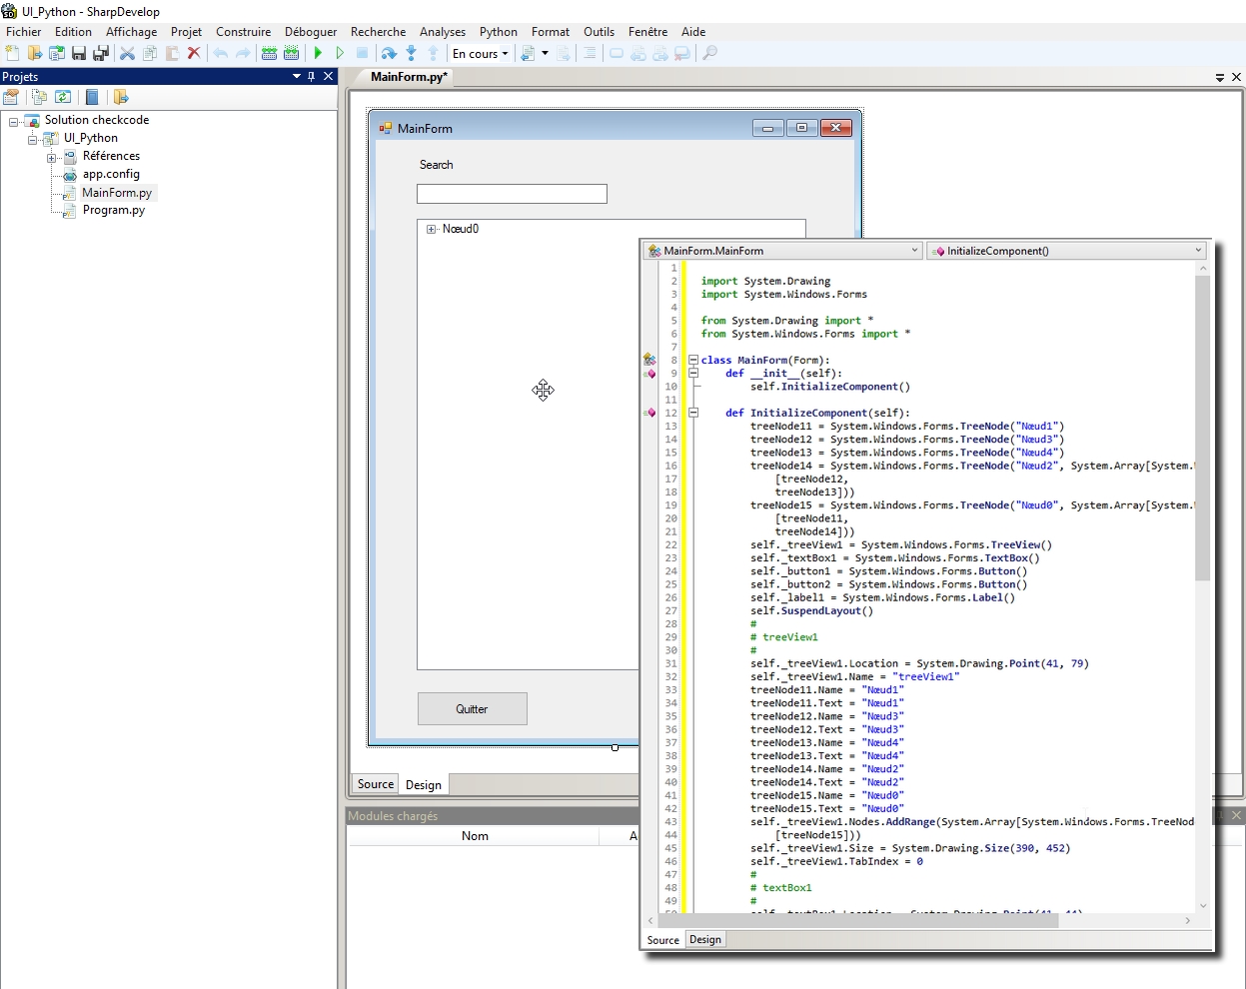Open the Déboguer menu

(x=311, y=32)
